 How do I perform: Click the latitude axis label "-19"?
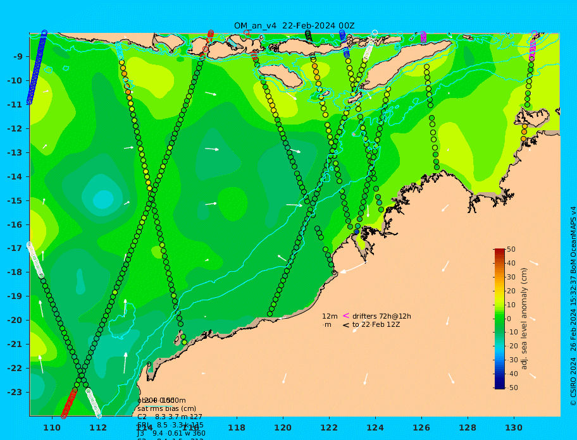coord(15,296)
